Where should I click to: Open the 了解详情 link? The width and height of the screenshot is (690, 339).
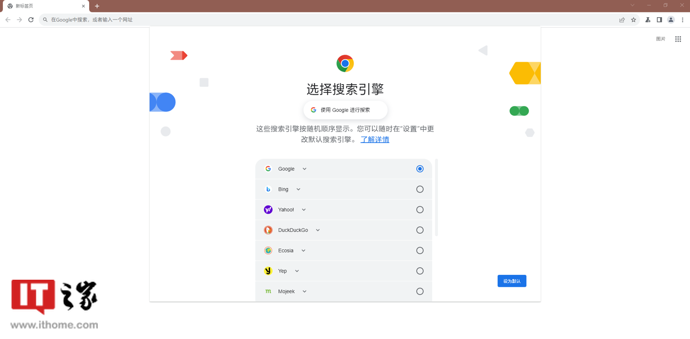pyautogui.click(x=375, y=140)
